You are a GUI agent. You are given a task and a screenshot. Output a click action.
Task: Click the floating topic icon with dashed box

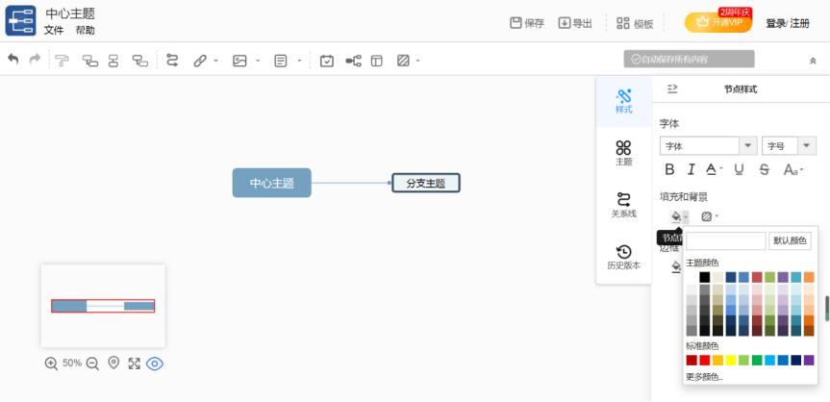(139, 61)
